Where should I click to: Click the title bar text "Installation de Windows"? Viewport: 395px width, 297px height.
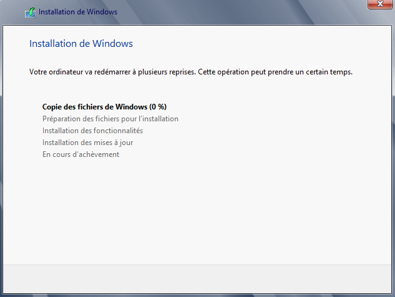[x=78, y=12]
